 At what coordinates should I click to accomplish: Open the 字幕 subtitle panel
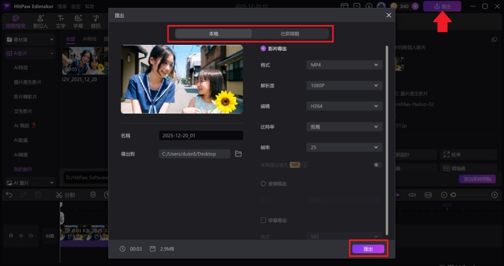(78, 21)
